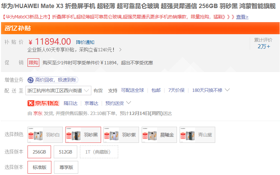Viewport: 280px width, 175px height.
Task: Choose the 256GB storage version
Action: 39,152
